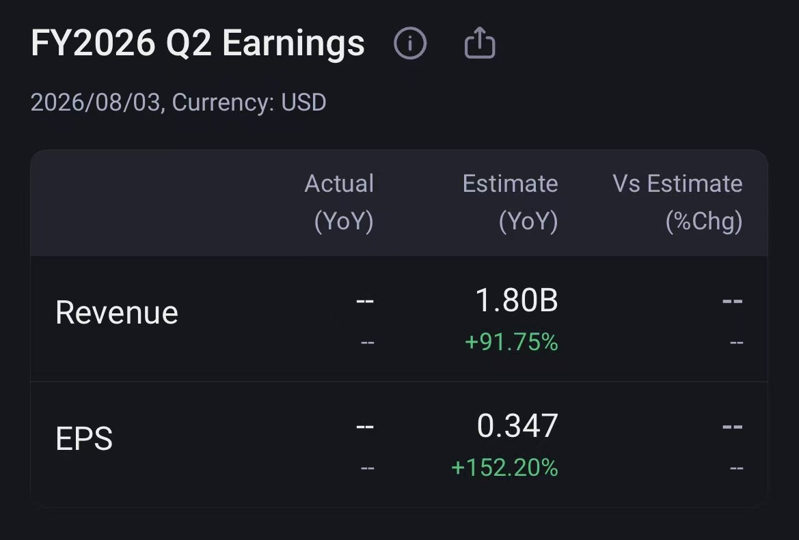Tap the +152.20% EPS growth figure

(504, 468)
